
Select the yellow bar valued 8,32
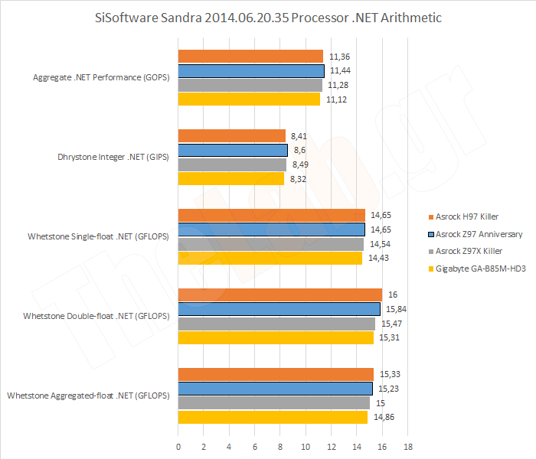(x=230, y=178)
